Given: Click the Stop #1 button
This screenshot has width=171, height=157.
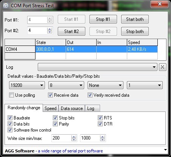Looking at the screenshot, I should tap(103, 19).
